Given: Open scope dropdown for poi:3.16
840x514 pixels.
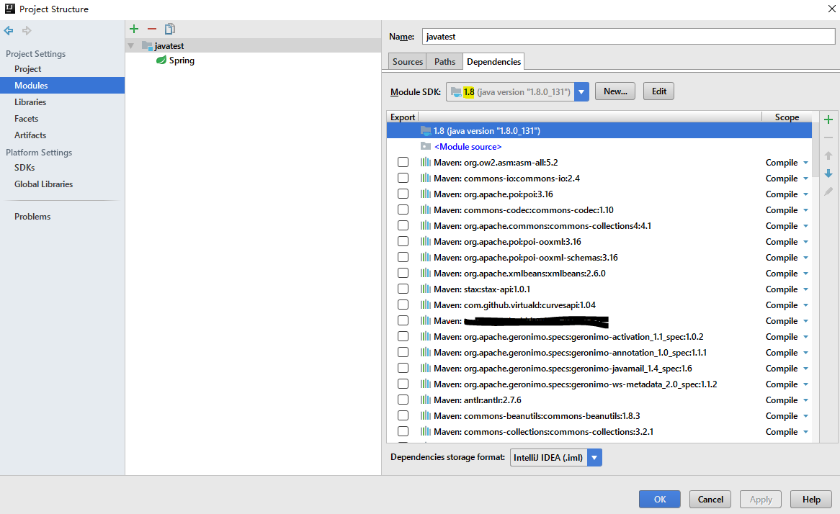Looking at the screenshot, I should tap(805, 194).
